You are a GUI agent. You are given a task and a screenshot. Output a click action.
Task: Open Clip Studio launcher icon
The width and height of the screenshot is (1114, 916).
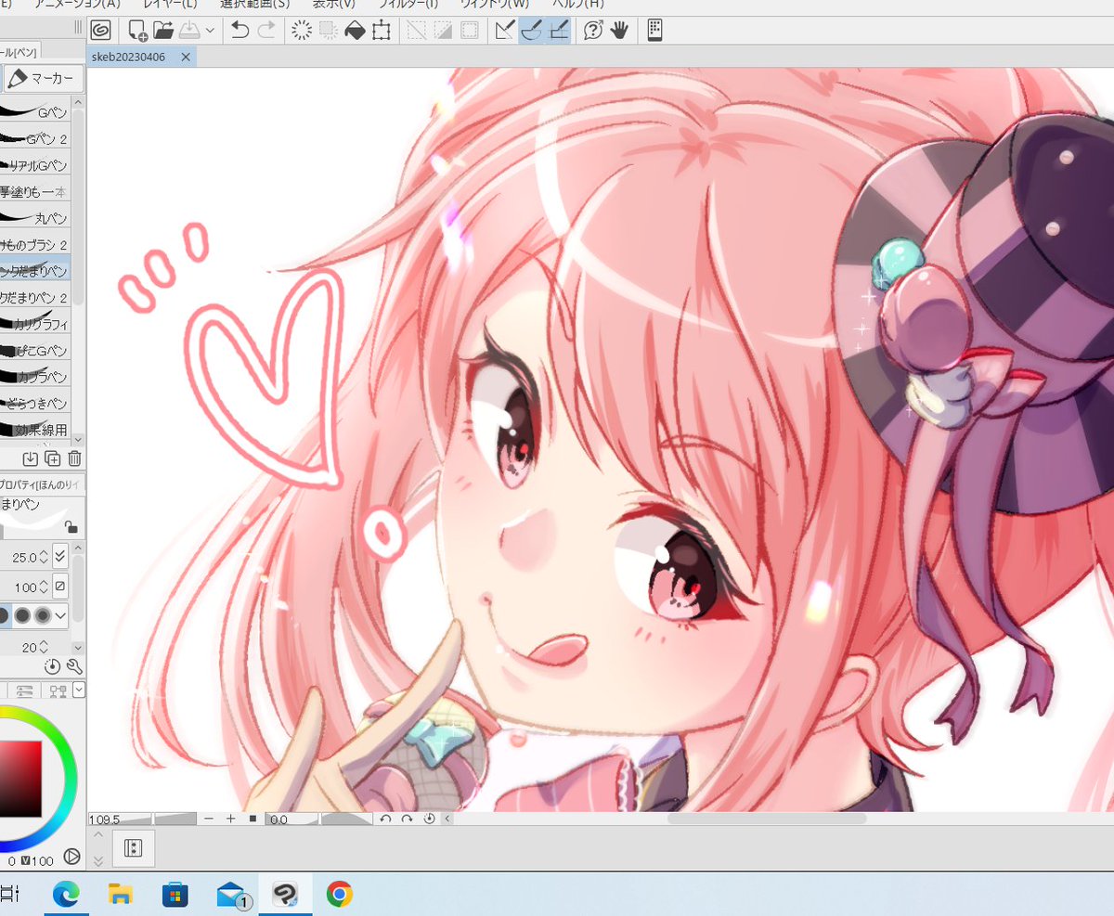pyautogui.click(x=100, y=31)
